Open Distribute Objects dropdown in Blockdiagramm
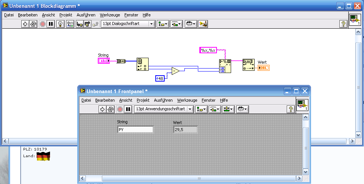 [x=177, y=24]
